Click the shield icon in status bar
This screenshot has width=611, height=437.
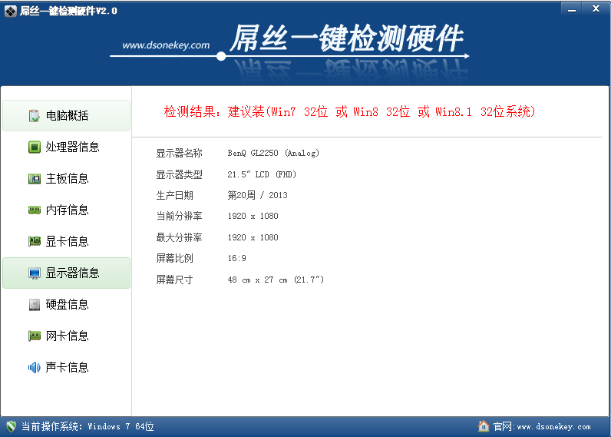11,426
